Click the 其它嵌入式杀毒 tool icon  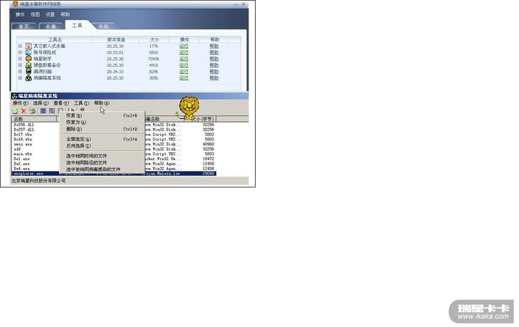(x=28, y=46)
